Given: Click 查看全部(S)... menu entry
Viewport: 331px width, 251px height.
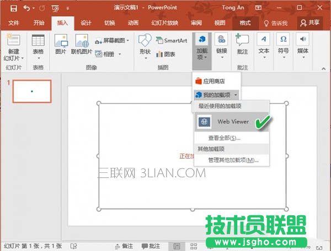Looking at the screenshot, I should (x=224, y=138).
